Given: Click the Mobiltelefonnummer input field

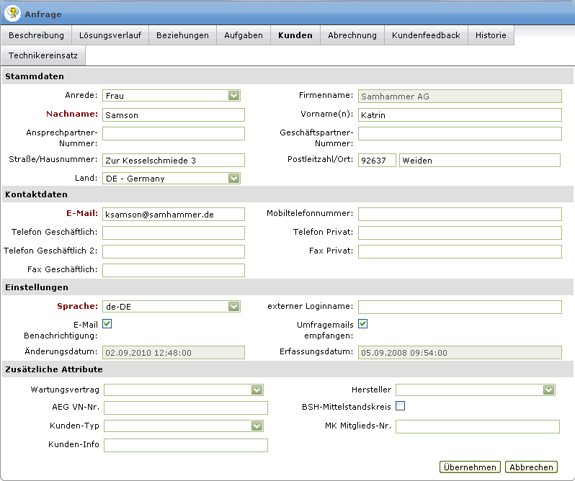Looking at the screenshot, I should (460, 214).
